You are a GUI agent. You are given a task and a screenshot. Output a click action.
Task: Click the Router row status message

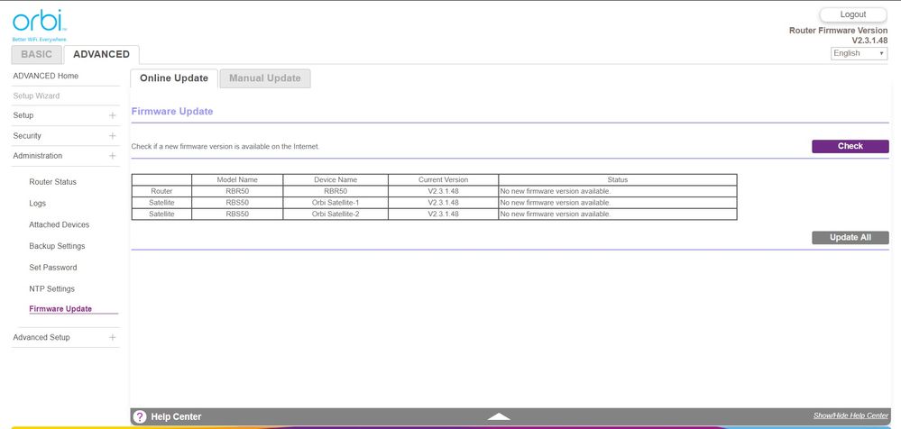point(555,191)
